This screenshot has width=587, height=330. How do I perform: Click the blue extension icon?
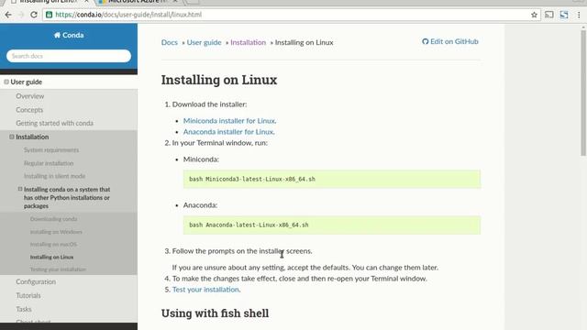564,15
